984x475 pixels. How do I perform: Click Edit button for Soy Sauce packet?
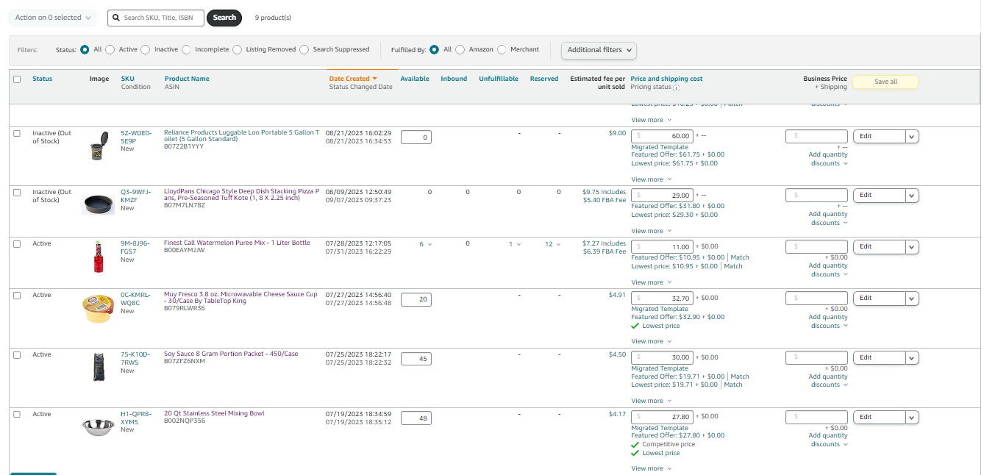[x=879, y=358]
